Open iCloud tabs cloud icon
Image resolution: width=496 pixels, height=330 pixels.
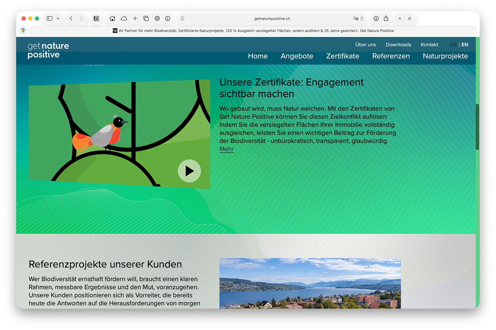tap(124, 19)
